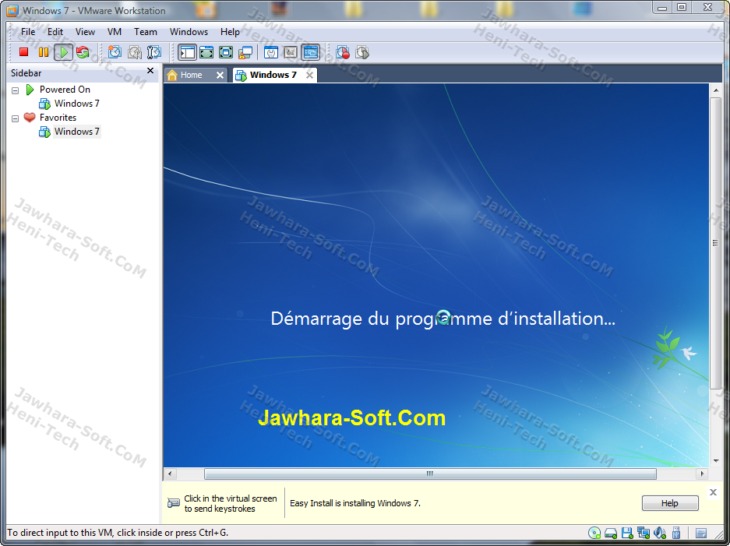Click the horizontal scrollbar thumb
The image size is (730, 546).
430,474
